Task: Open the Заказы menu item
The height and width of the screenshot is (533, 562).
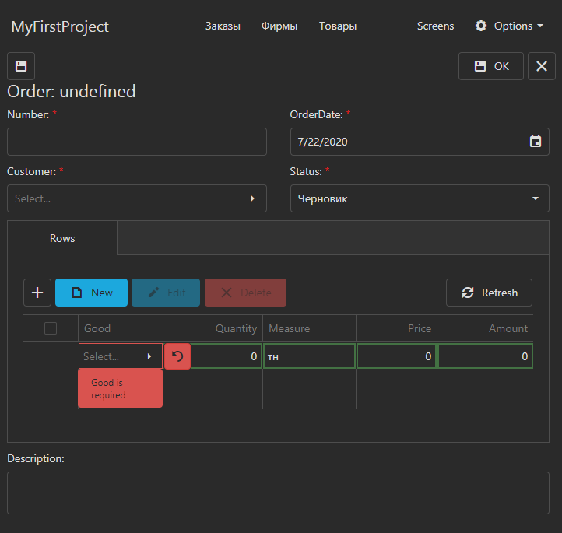Action: point(223,26)
